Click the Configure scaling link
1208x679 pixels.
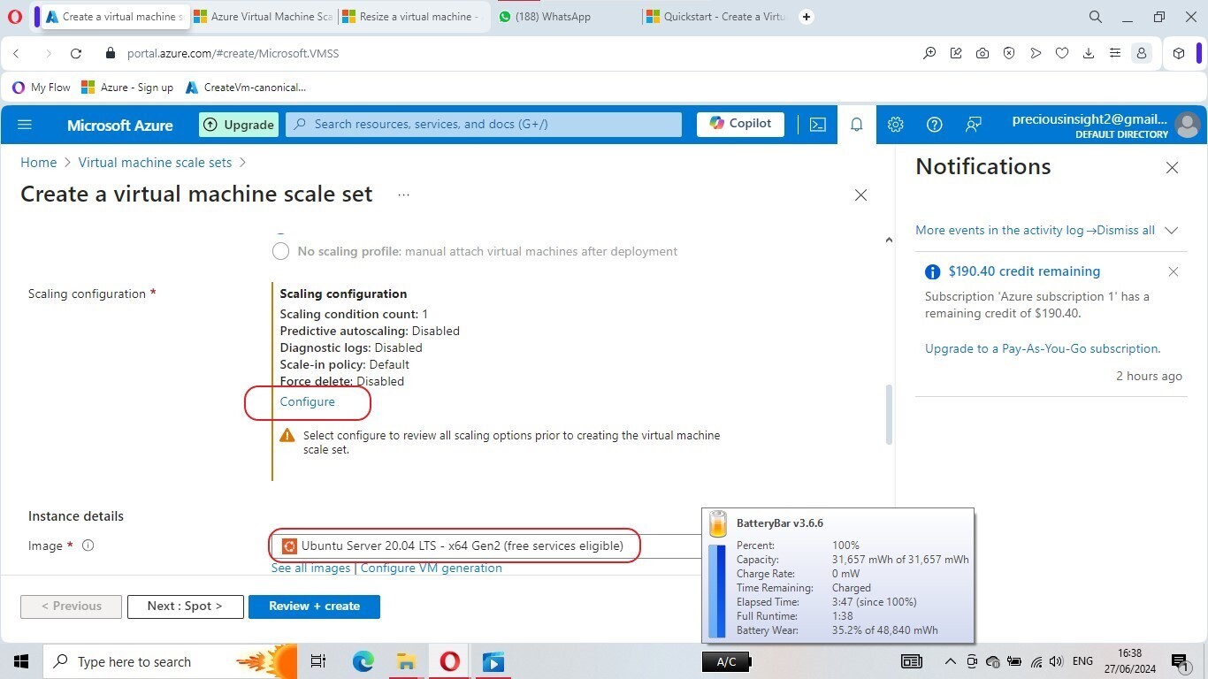coord(307,401)
